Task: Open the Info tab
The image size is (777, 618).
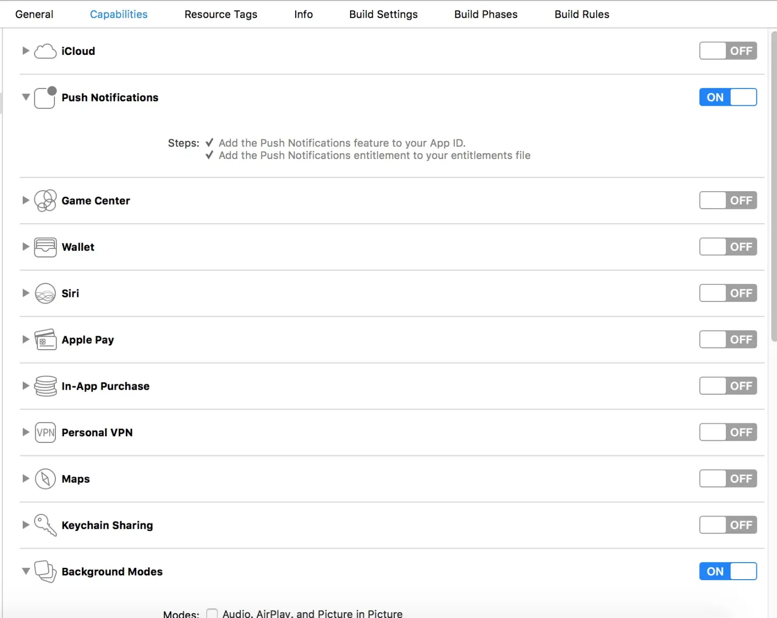Action: [x=304, y=15]
